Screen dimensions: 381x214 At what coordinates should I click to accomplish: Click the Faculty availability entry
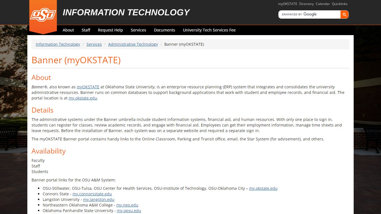(38, 160)
